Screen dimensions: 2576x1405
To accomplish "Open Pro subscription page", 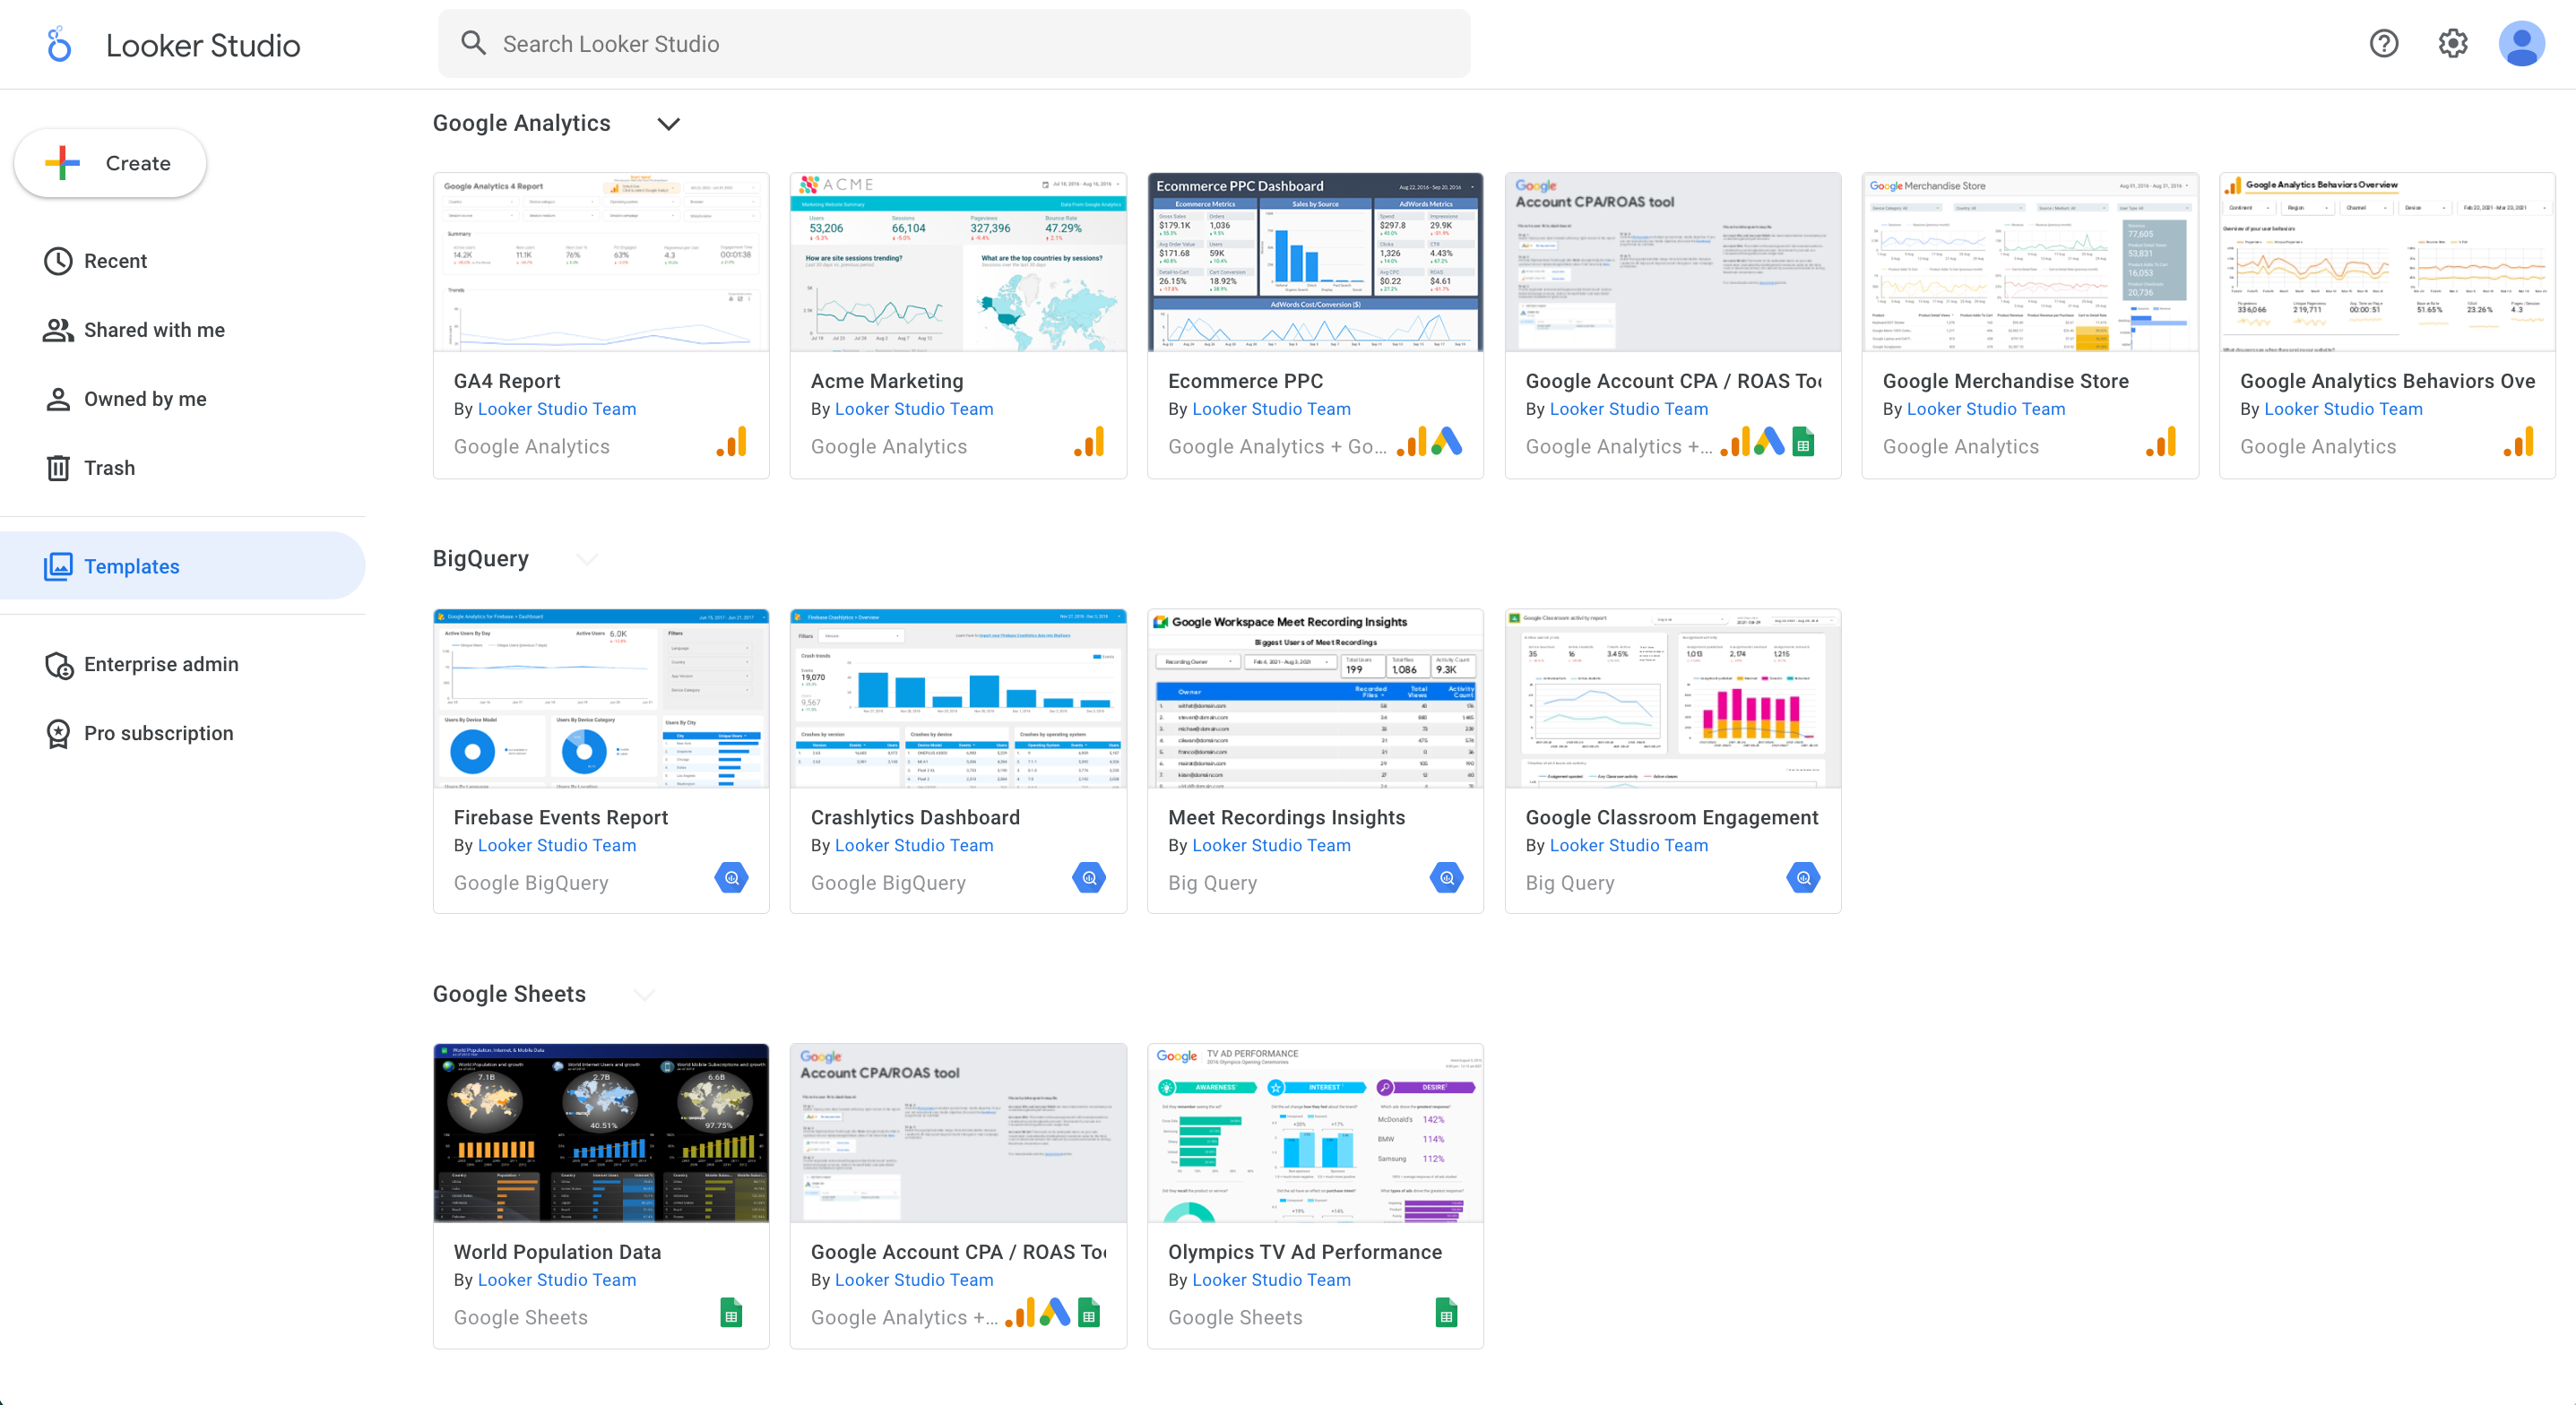I will pos(158,733).
